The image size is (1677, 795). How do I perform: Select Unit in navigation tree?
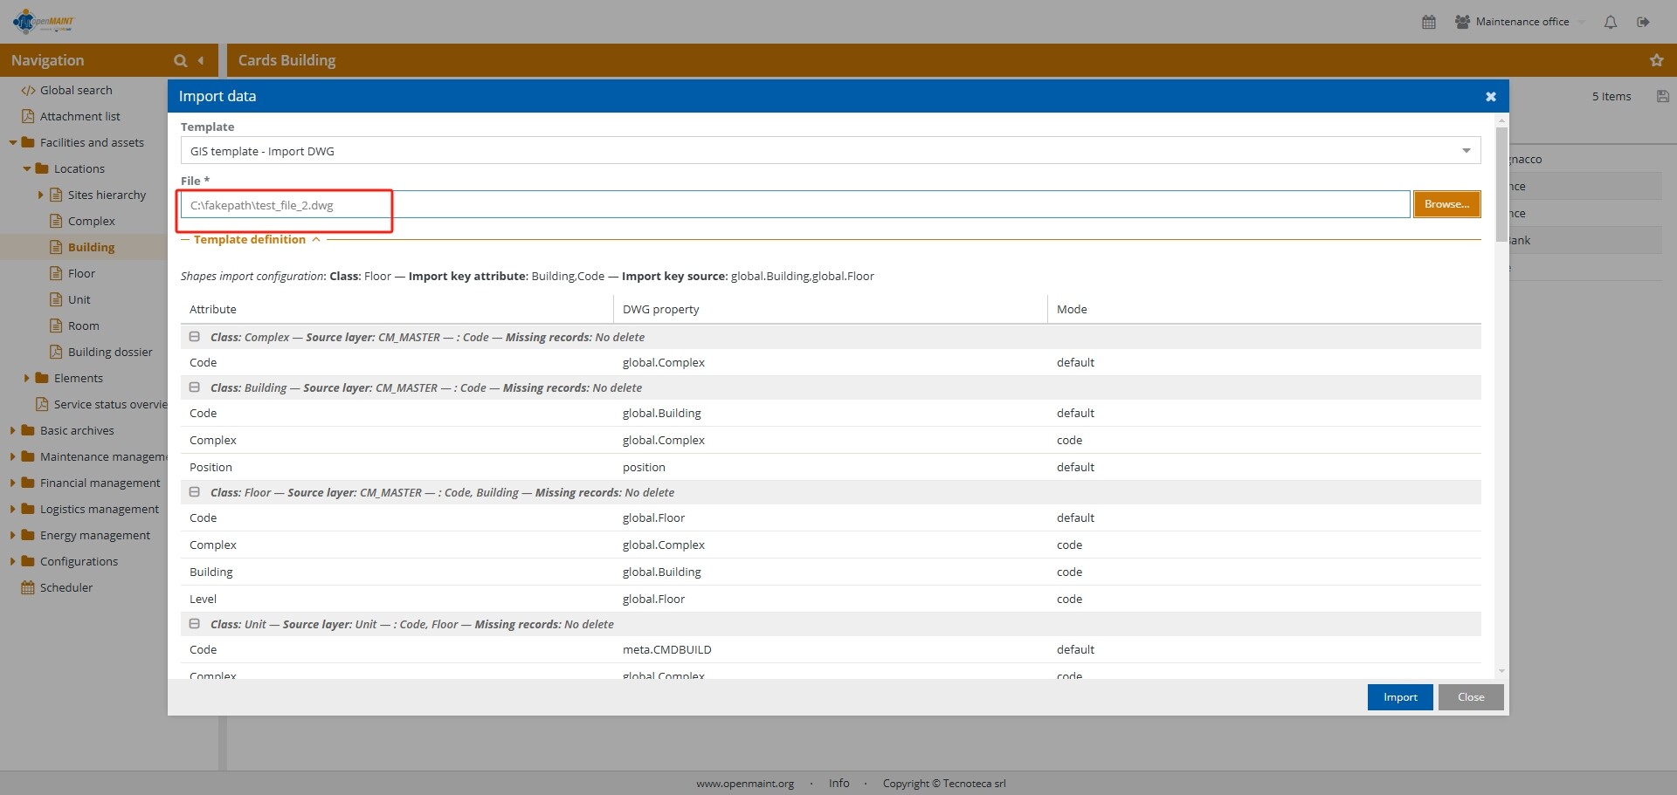tap(79, 299)
